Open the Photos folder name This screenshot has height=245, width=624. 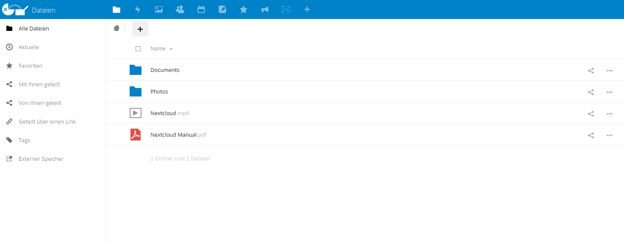(x=159, y=92)
